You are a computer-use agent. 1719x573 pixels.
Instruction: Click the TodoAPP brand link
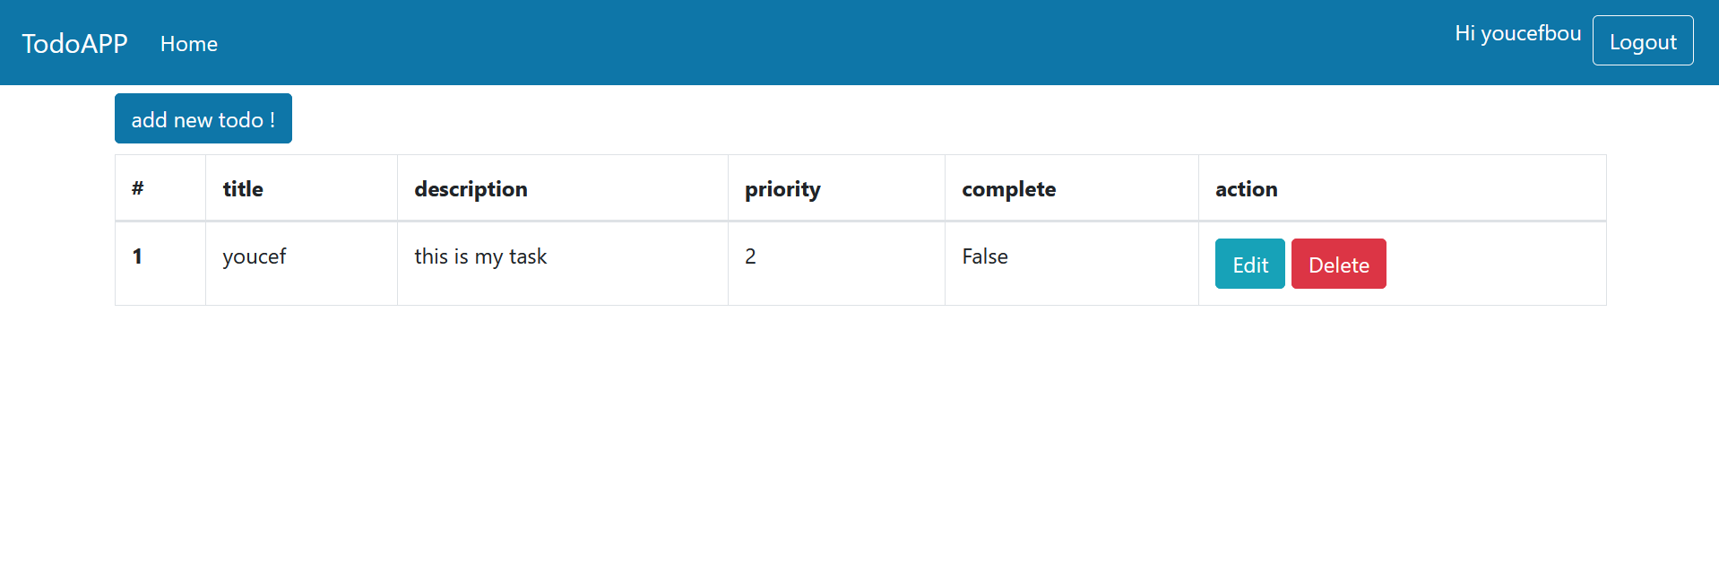74,43
